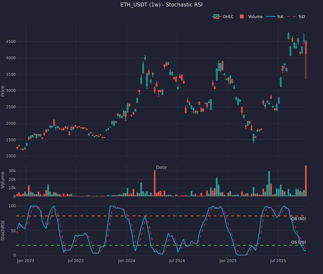Click the 'StochRSI' y-axis title
The width and height of the screenshot is (323, 274).
(x=3, y=230)
